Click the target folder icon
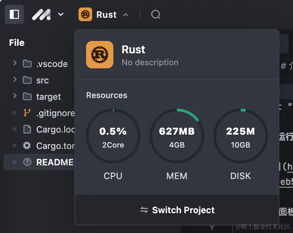The width and height of the screenshot is (293, 233). [27, 96]
